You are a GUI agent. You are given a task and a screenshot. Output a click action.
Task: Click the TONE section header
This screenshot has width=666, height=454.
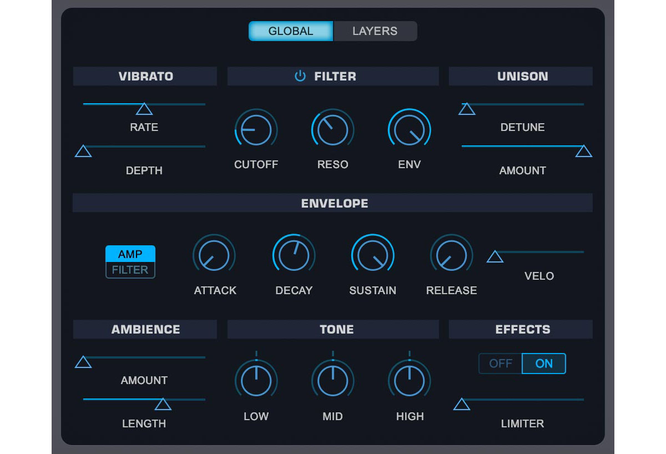[x=333, y=329]
